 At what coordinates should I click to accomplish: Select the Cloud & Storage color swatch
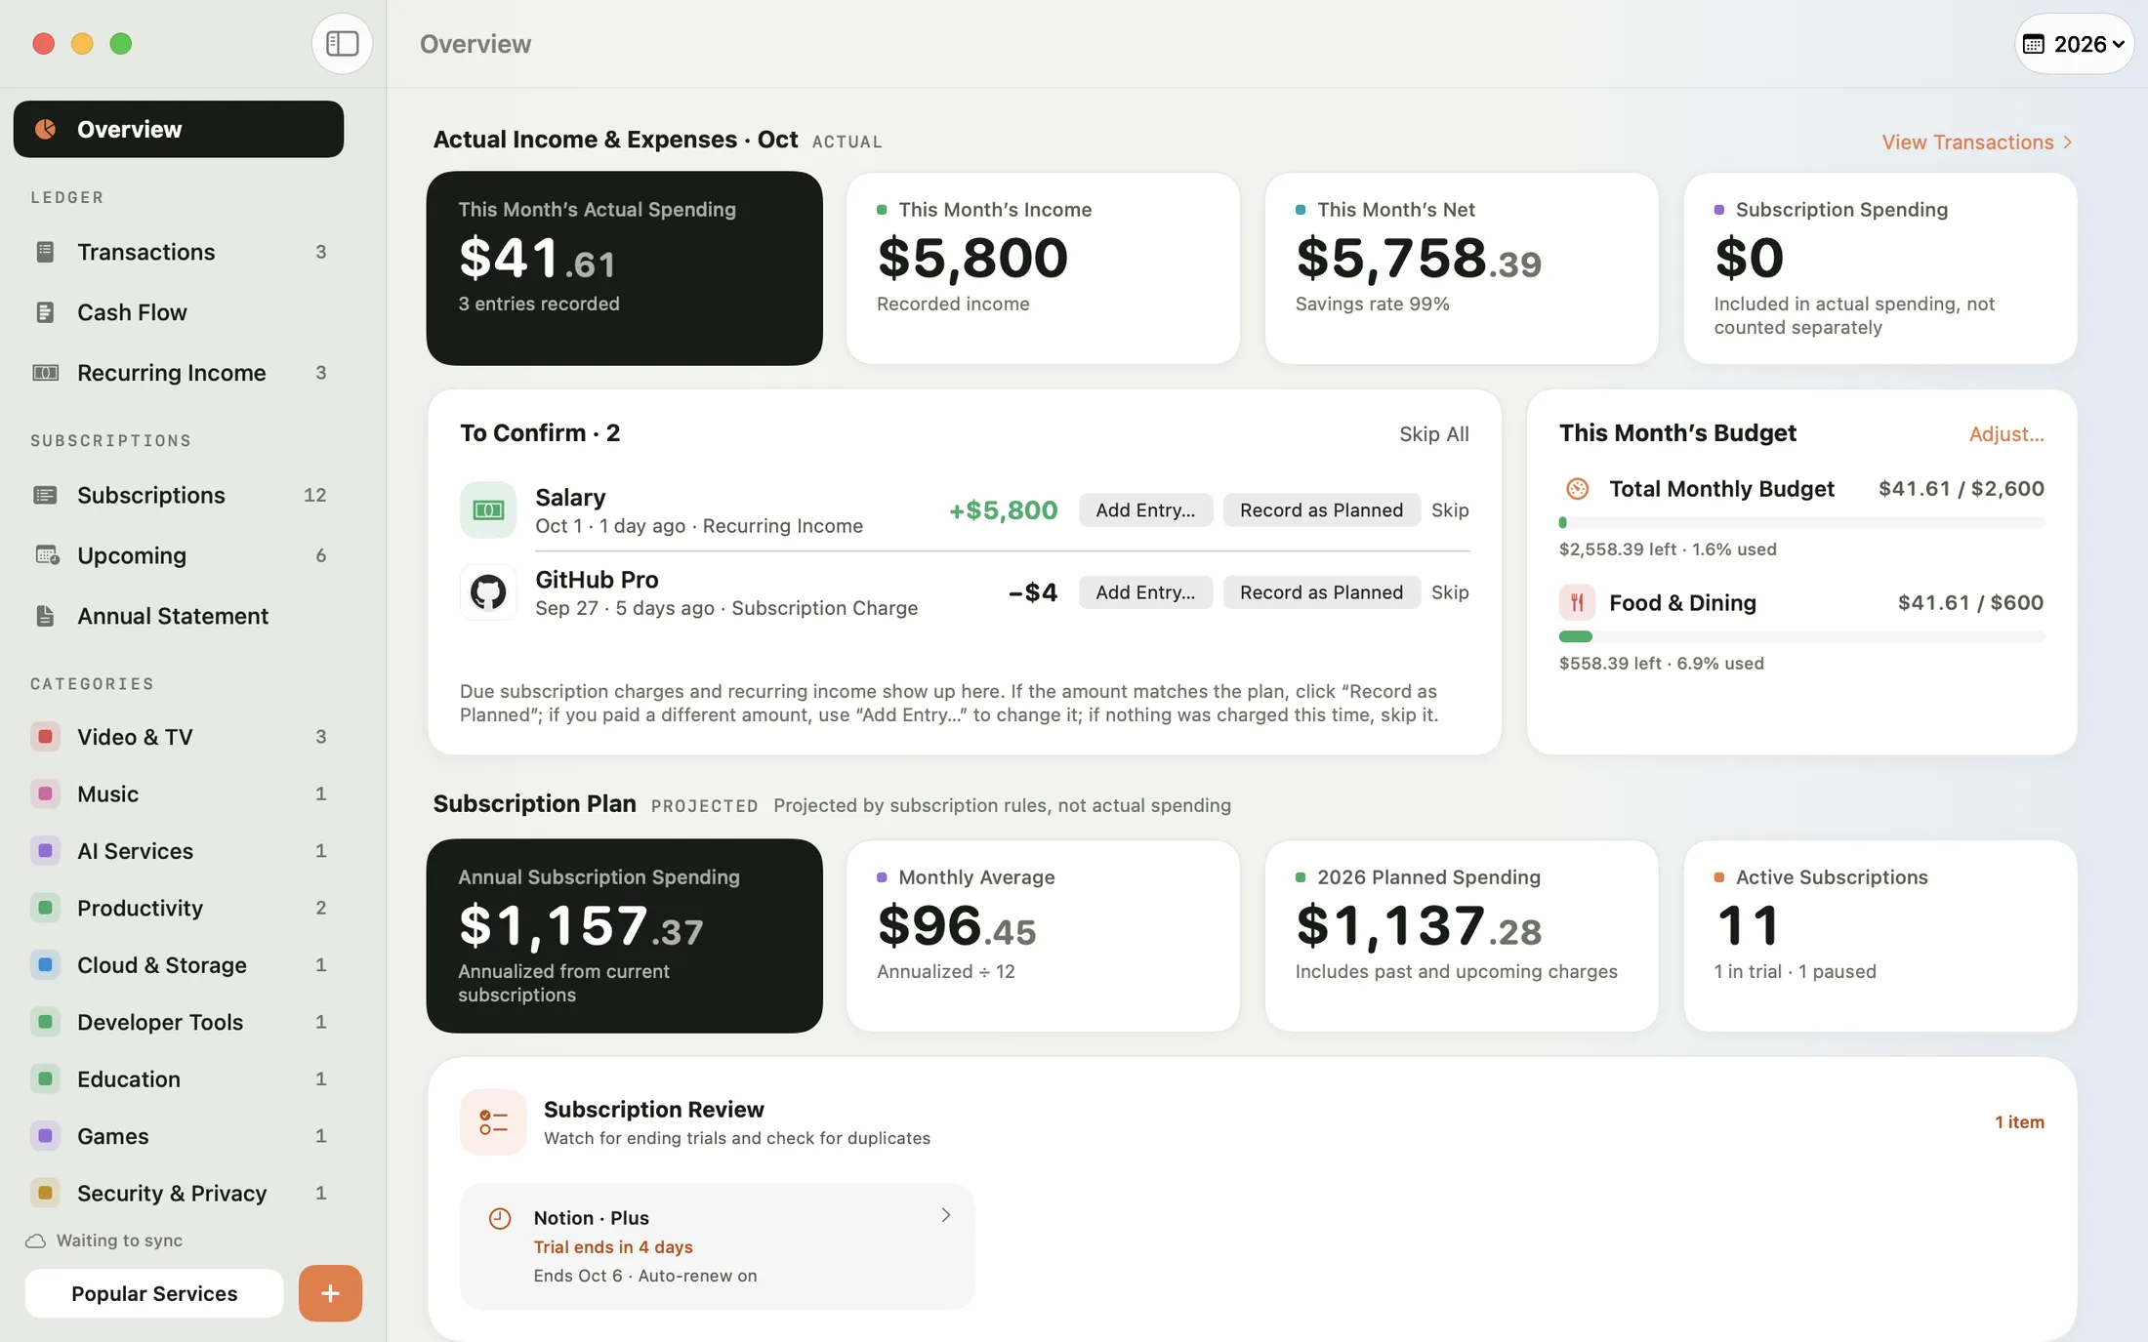click(x=45, y=965)
